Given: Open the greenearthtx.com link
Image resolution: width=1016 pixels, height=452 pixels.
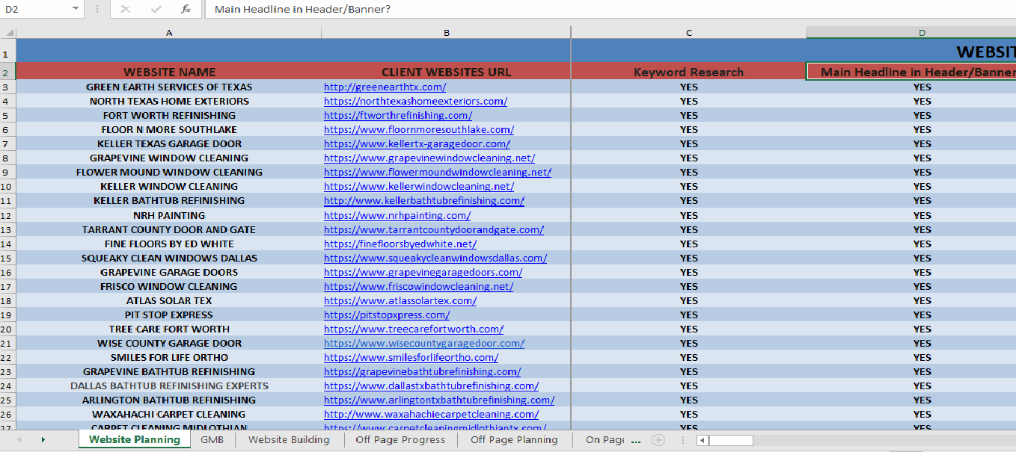Looking at the screenshot, I should pyautogui.click(x=385, y=87).
